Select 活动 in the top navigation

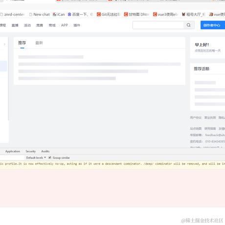27,25
